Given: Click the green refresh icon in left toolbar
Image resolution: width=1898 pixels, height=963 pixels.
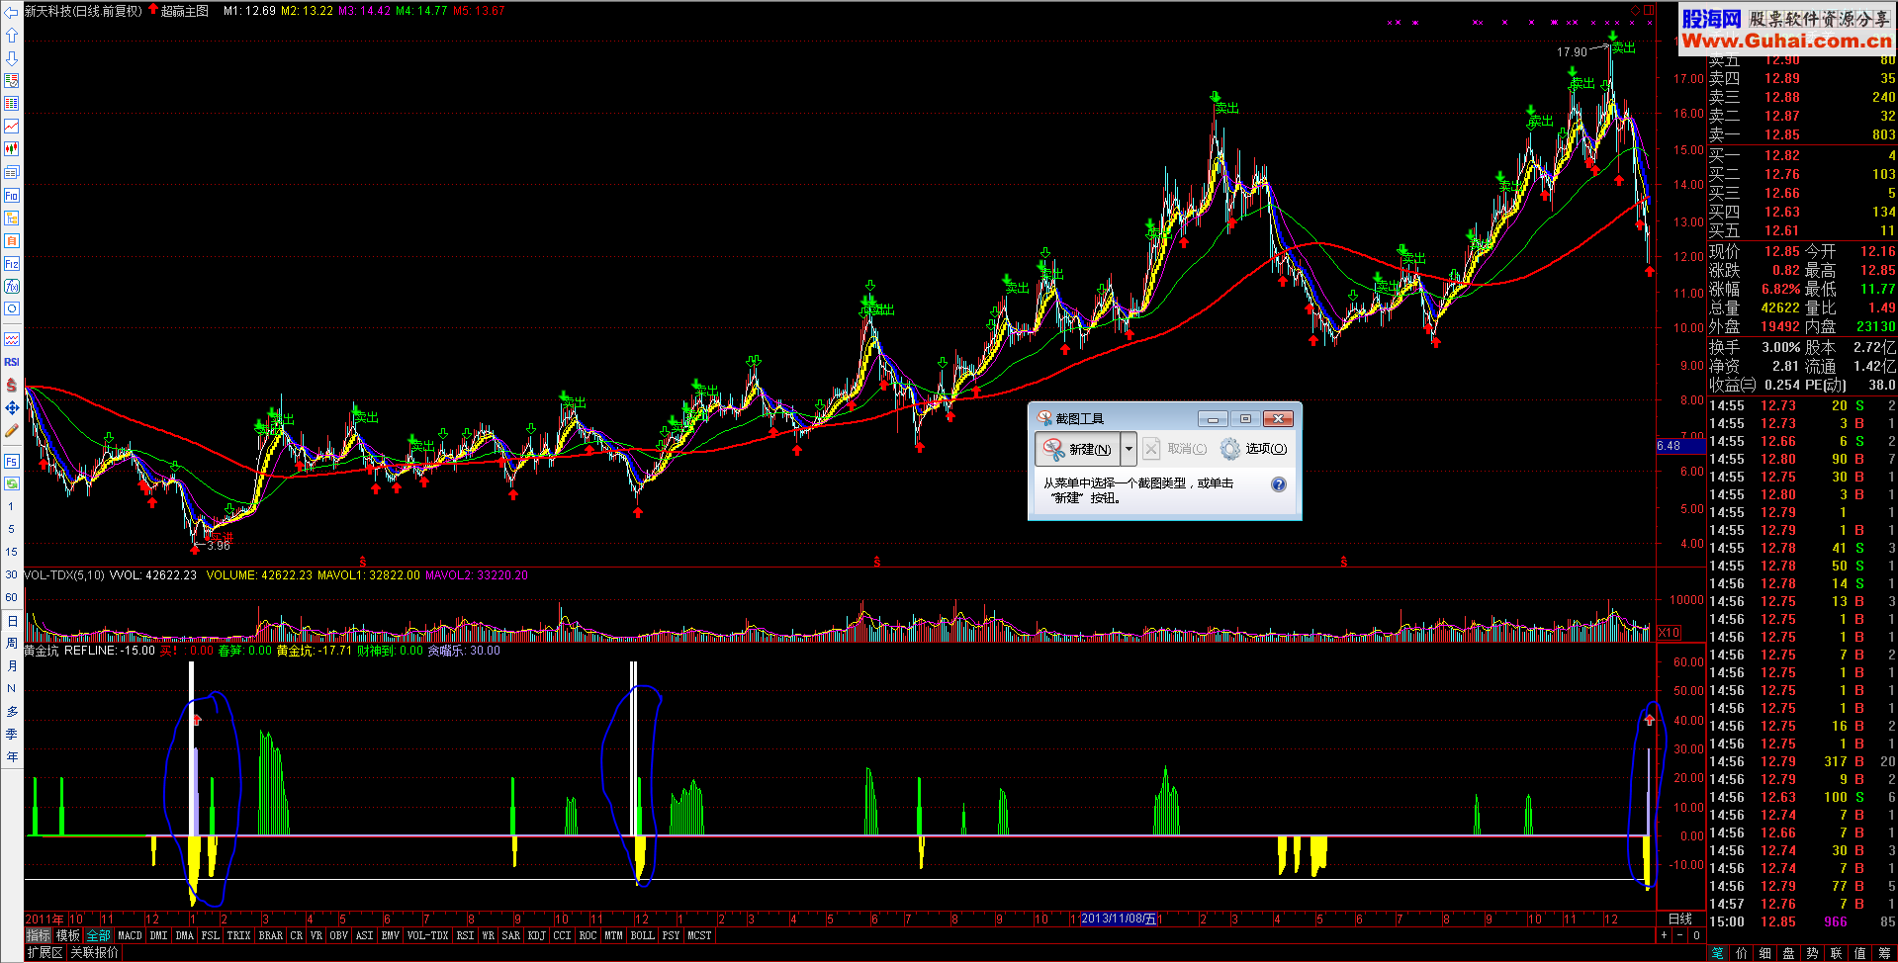Looking at the screenshot, I should click(x=11, y=483).
